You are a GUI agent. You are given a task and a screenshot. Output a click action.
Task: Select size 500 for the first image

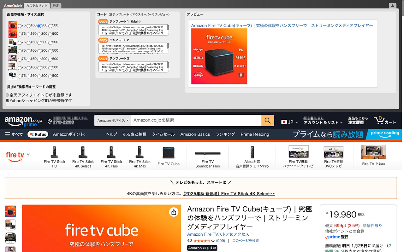tap(50, 26)
